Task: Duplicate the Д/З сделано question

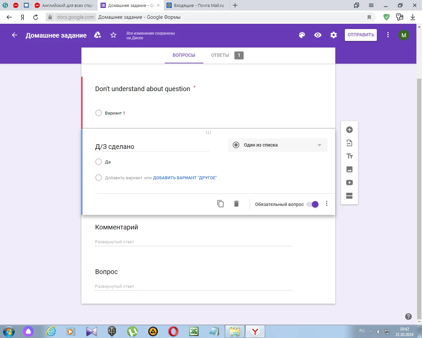Action: pyautogui.click(x=220, y=204)
